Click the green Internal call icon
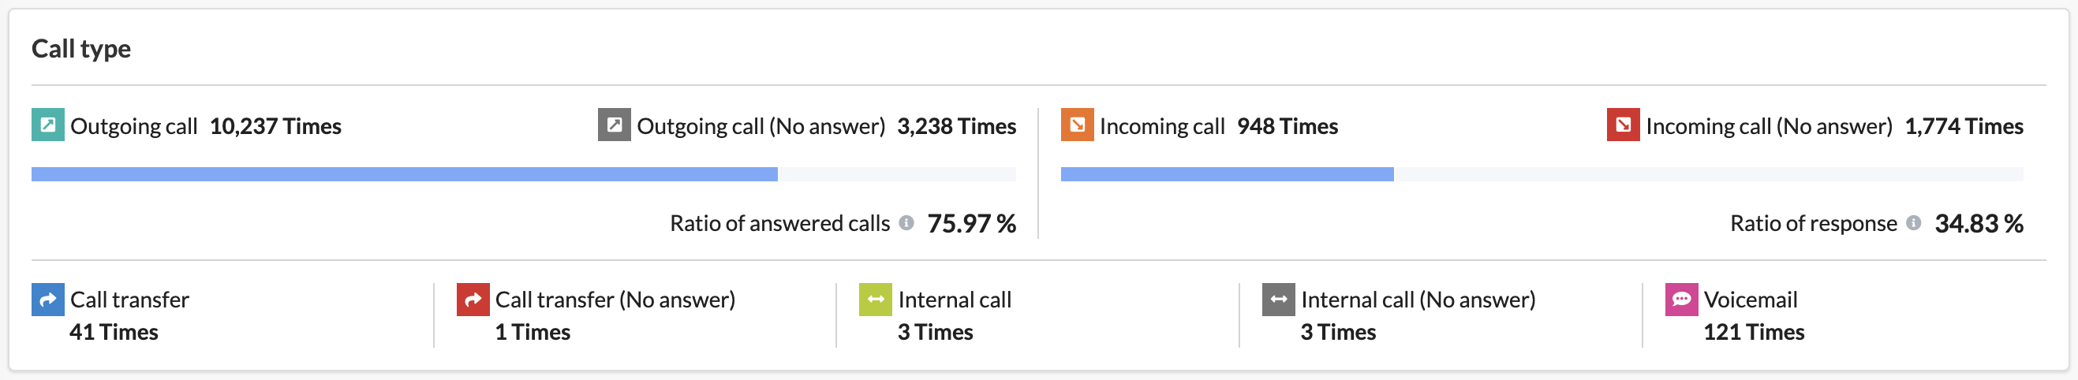2078x380 pixels. [875, 300]
